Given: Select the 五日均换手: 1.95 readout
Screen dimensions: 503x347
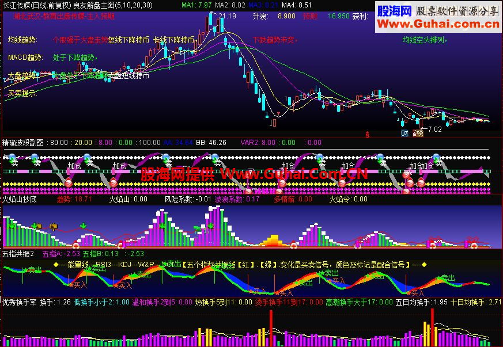Looking at the screenshot, I should pos(422,302).
